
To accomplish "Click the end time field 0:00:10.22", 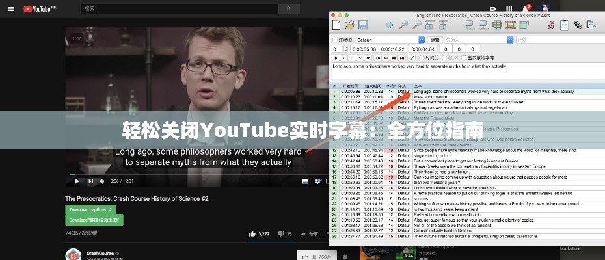I will click(393, 49).
